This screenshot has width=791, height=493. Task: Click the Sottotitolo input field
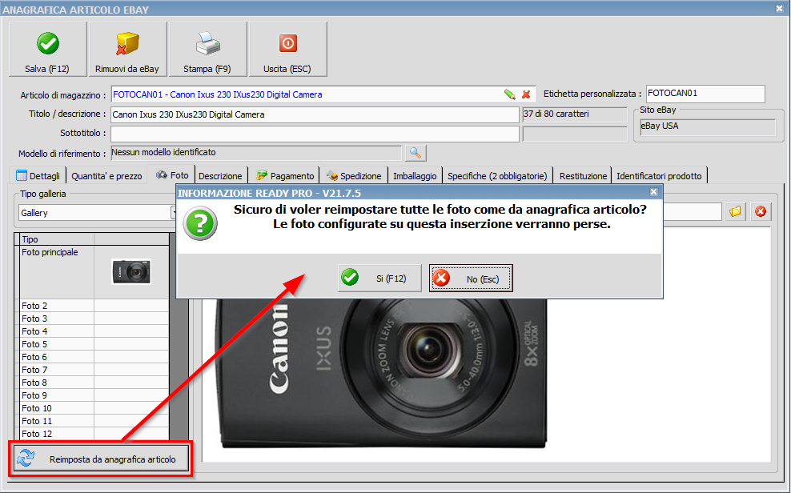[x=315, y=134]
